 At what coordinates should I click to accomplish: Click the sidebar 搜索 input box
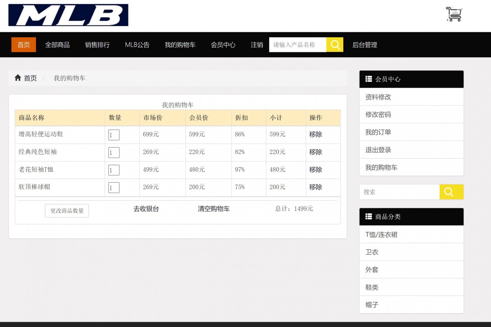point(399,192)
